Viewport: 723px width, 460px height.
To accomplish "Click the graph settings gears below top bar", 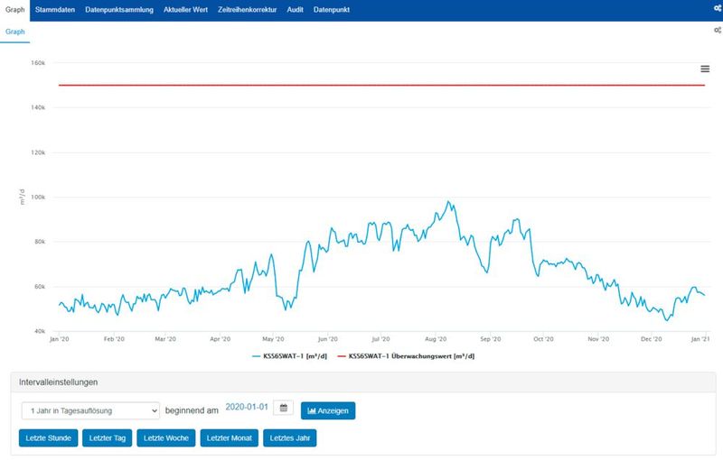I will pyautogui.click(x=717, y=31).
